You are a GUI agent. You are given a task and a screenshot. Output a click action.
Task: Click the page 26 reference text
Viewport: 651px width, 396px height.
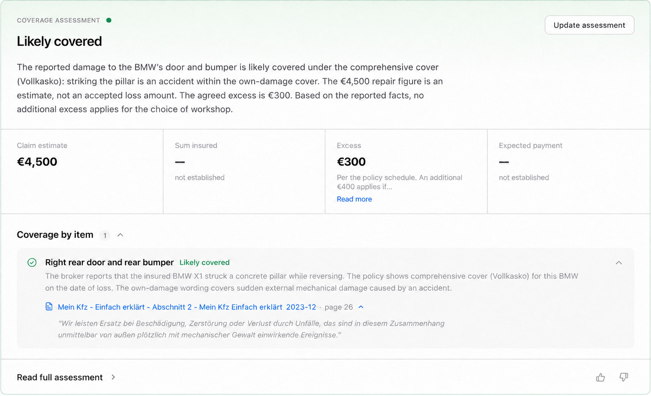click(x=339, y=307)
